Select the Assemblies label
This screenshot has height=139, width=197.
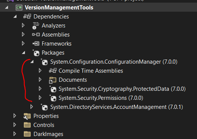[x=56, y=35]
